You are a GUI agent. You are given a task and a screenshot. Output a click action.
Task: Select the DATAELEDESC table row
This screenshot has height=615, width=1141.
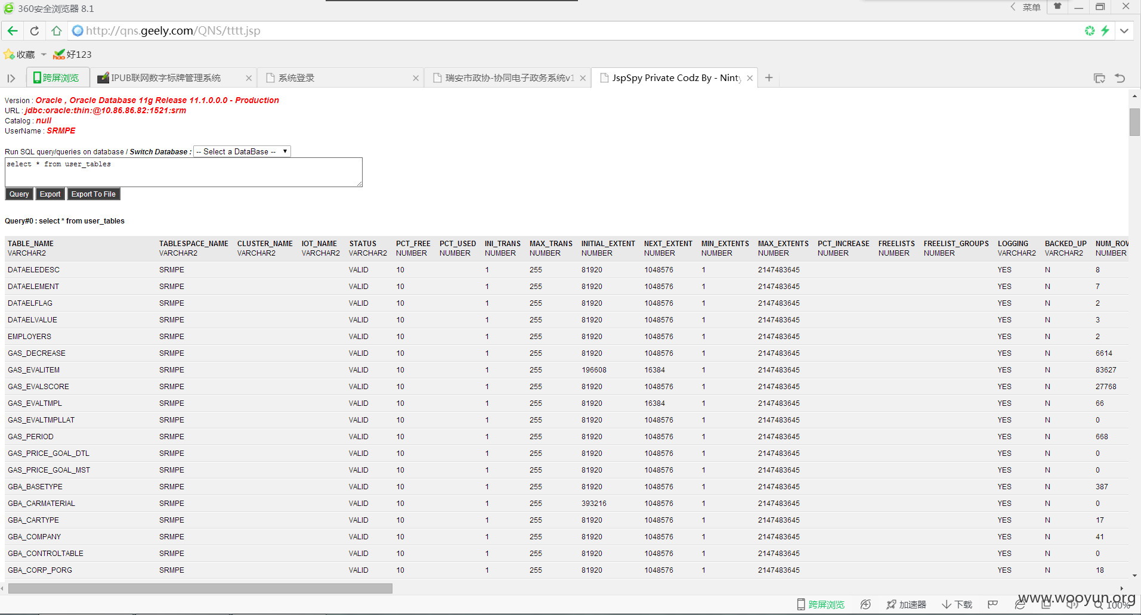point(567,270)
